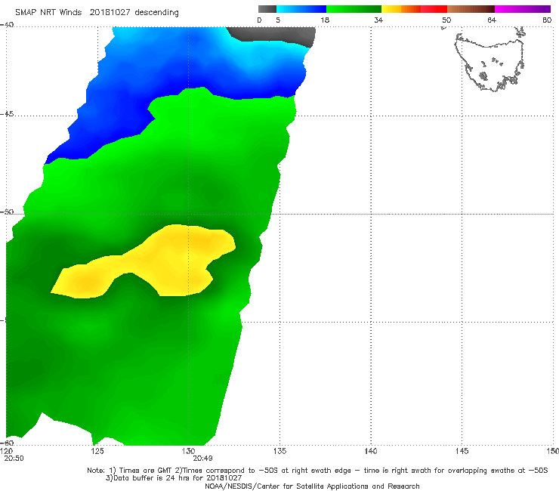The width and height of the screenshot is (559, 491).
Task: Click the longitude axis label '145'
Action: tap(462, 451)
